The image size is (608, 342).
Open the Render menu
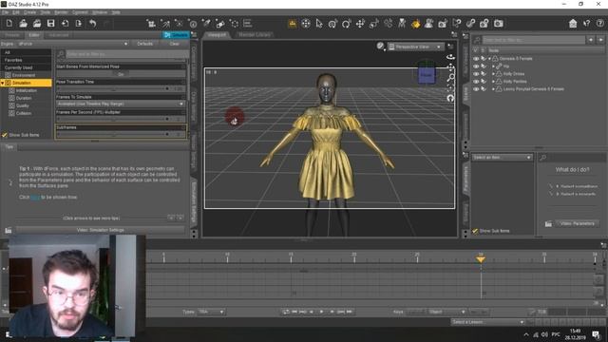tap(61, 12)
